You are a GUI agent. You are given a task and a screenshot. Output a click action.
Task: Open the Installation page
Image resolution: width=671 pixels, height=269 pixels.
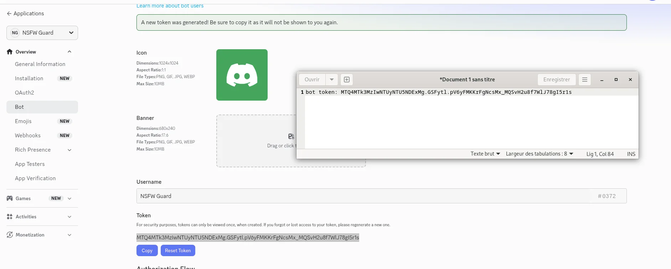29,78
